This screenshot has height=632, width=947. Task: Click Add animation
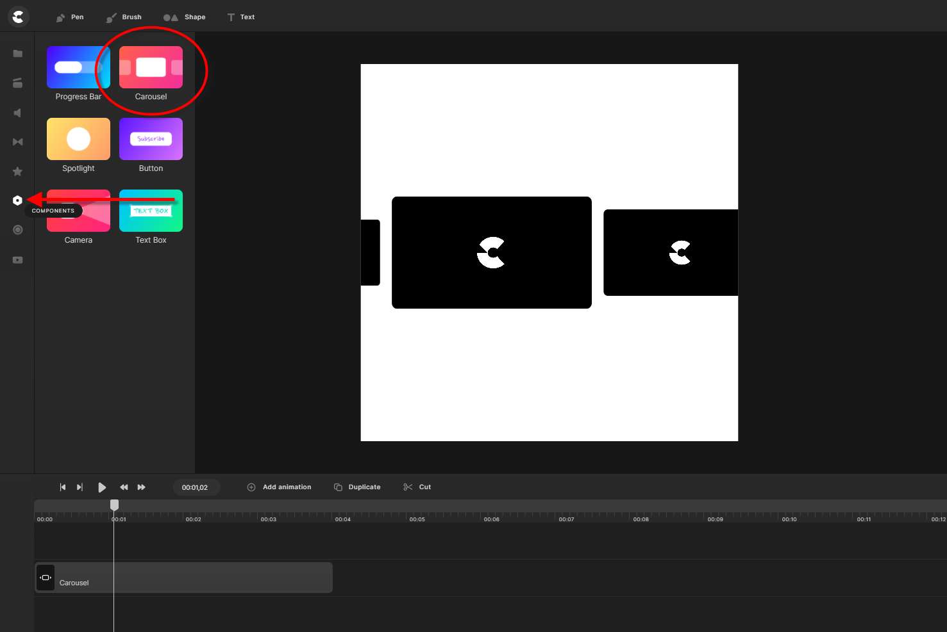(279, 487)
